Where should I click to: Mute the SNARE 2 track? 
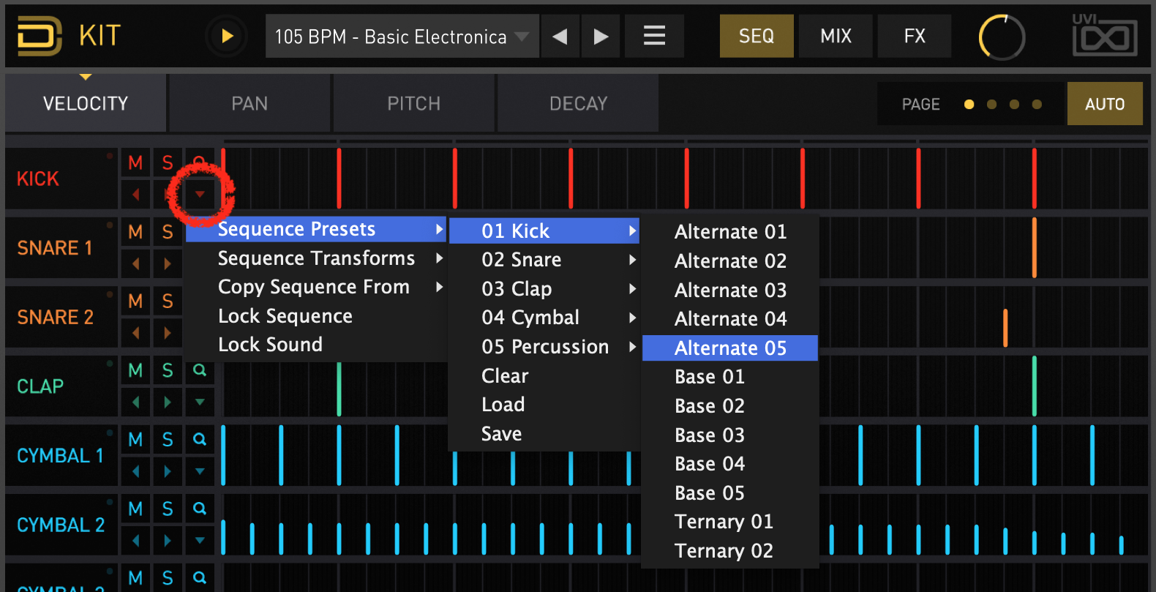(135, 301)
